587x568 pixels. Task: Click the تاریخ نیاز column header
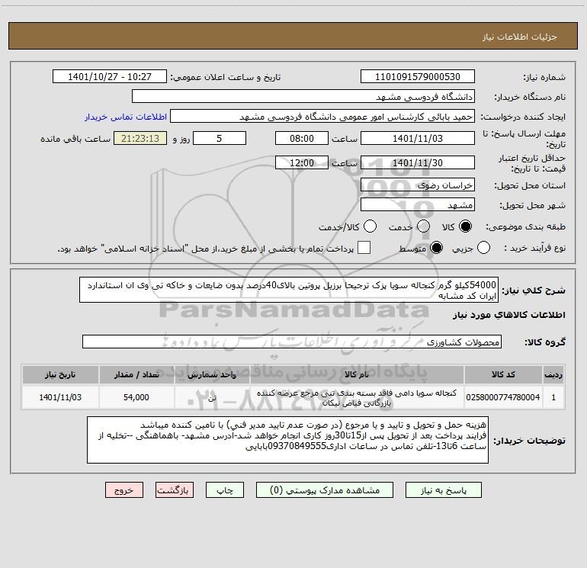click(x=60, y=374)
